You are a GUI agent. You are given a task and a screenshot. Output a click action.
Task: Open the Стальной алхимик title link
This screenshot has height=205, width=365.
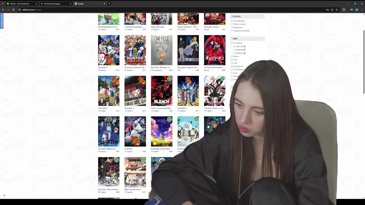pyautogui.click(x=135, y=27)
